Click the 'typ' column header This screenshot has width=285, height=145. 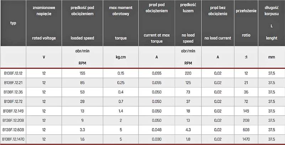pyautogui.click(x=13, y=23)
